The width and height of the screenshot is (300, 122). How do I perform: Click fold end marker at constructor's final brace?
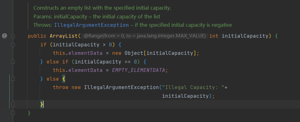pyautogui.click(x=13, y=113)
